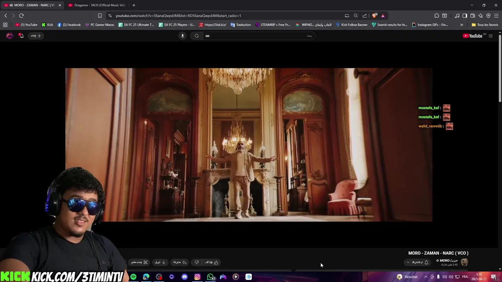The width and height of the screenshot is (502, 282).
Task: Open the subscribed bell dropdown for MORO
Action: tap(417, 262)
